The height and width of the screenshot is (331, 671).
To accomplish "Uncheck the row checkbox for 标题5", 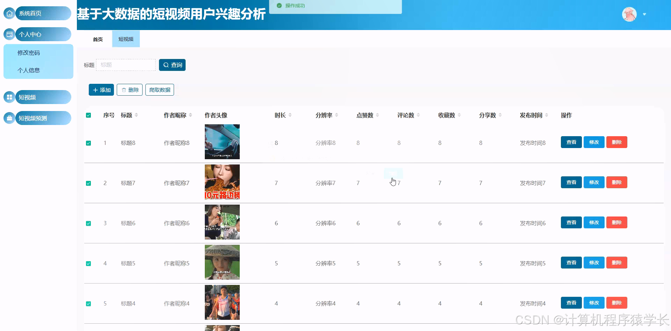I will (x=88, y=263).
